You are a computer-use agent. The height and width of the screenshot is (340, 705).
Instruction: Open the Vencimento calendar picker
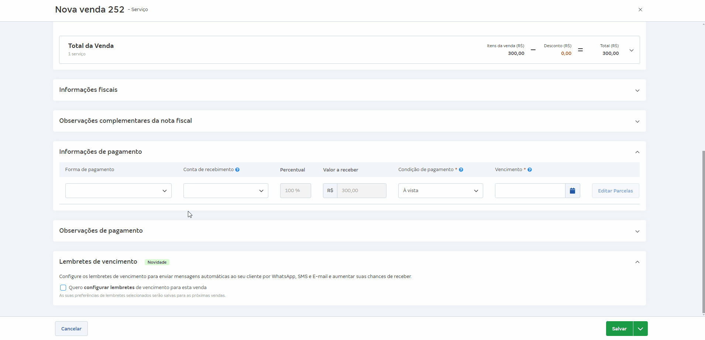[x=572, y=191]
